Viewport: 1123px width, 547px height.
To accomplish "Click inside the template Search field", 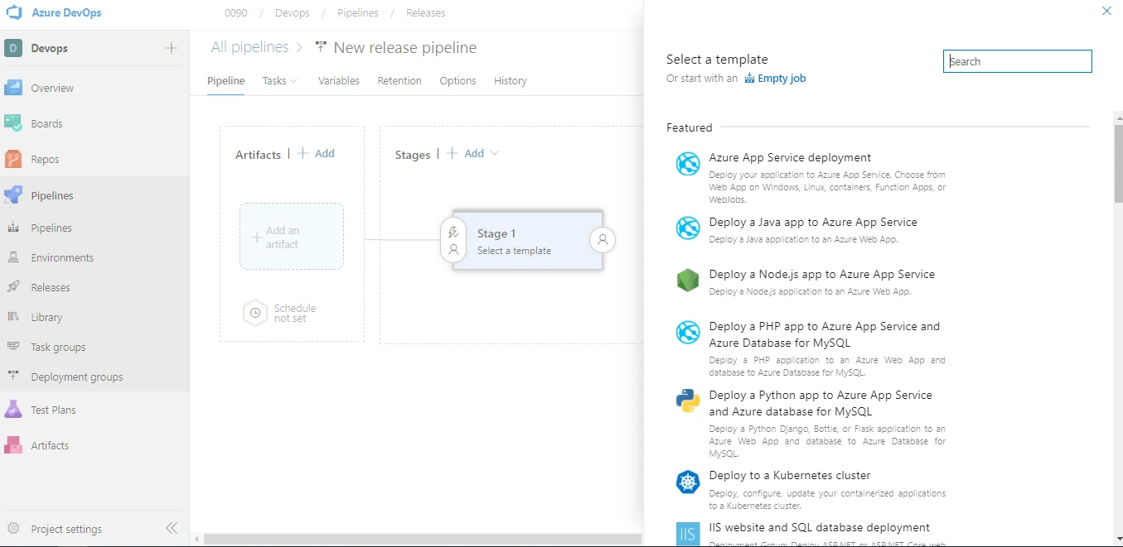I will (x=1017, y=60).
